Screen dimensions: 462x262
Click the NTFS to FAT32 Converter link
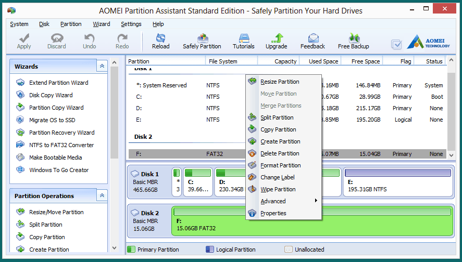(61, 145)
